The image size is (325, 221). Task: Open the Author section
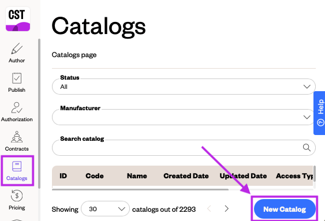[x=17, y=53]
